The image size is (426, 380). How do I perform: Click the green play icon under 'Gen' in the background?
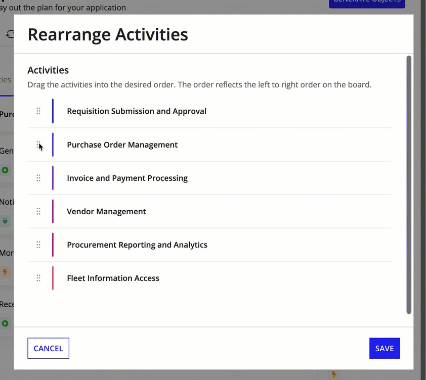[5, 170]
